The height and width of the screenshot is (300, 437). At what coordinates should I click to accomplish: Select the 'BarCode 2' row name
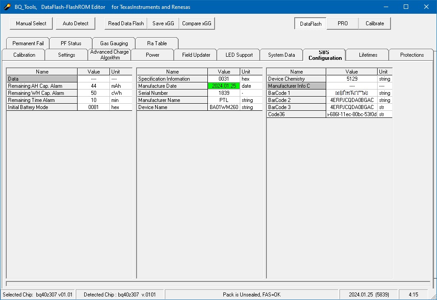coord(296,100)
